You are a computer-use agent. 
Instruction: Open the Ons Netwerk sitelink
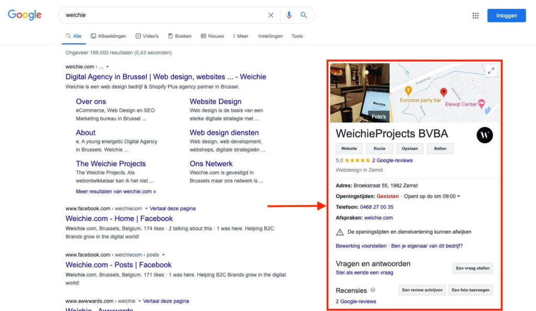point(211,164)
